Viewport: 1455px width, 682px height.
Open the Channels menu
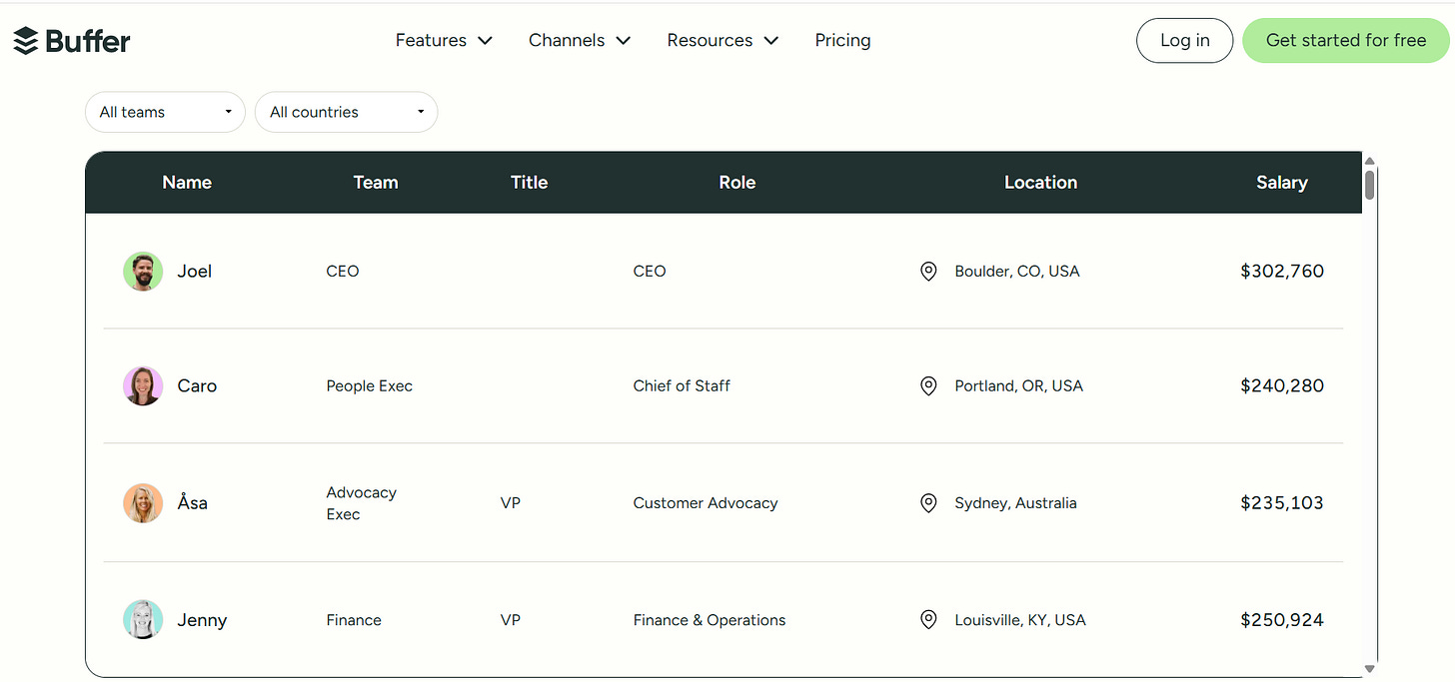580,41
